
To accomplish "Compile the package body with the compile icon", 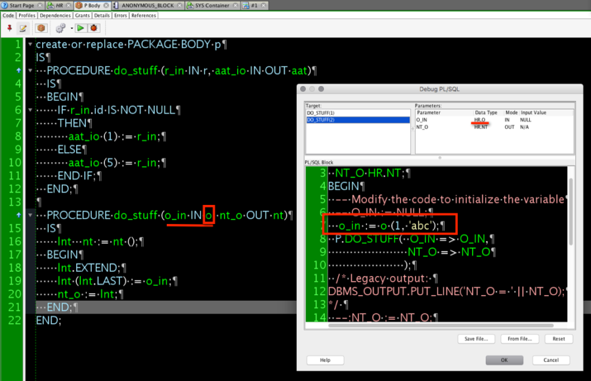I will (x=41, y=28).
